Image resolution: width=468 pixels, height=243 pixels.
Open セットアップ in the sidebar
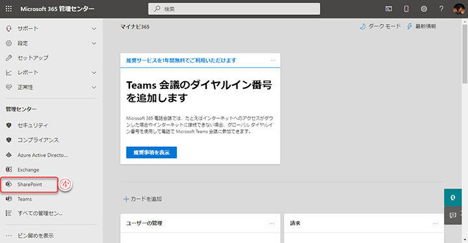pyautogui.click(x=33, y=58)
